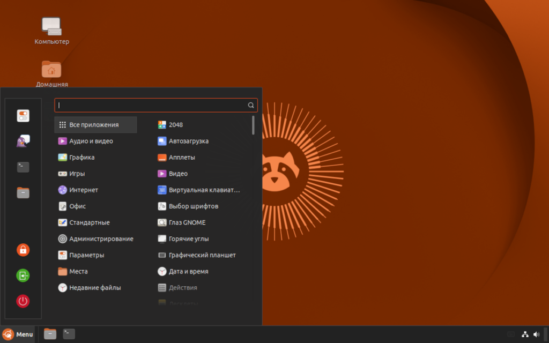Select the Интернет category

click(x=95, y=190)
